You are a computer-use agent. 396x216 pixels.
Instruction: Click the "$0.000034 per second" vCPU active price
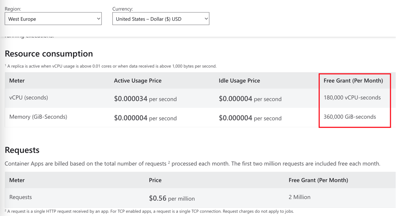coord(145,98)
